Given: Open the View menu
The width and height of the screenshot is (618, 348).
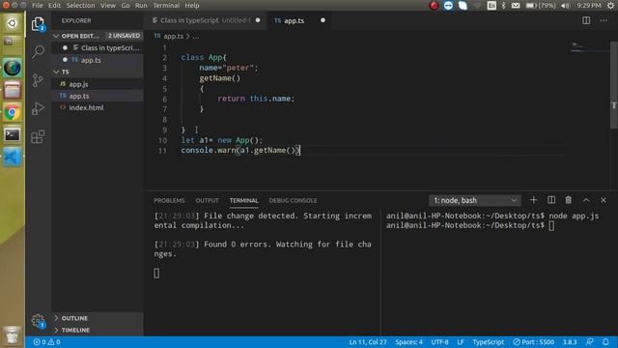Looking at the screenshot, I should (107, 6).
